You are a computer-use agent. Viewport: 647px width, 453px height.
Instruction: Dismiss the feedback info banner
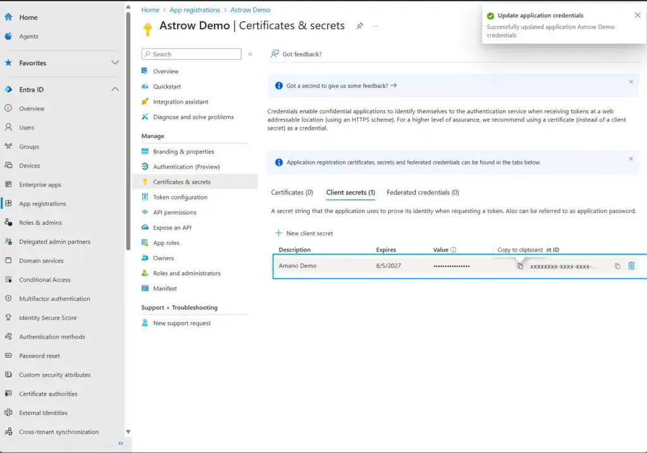(x=631, y=82)
